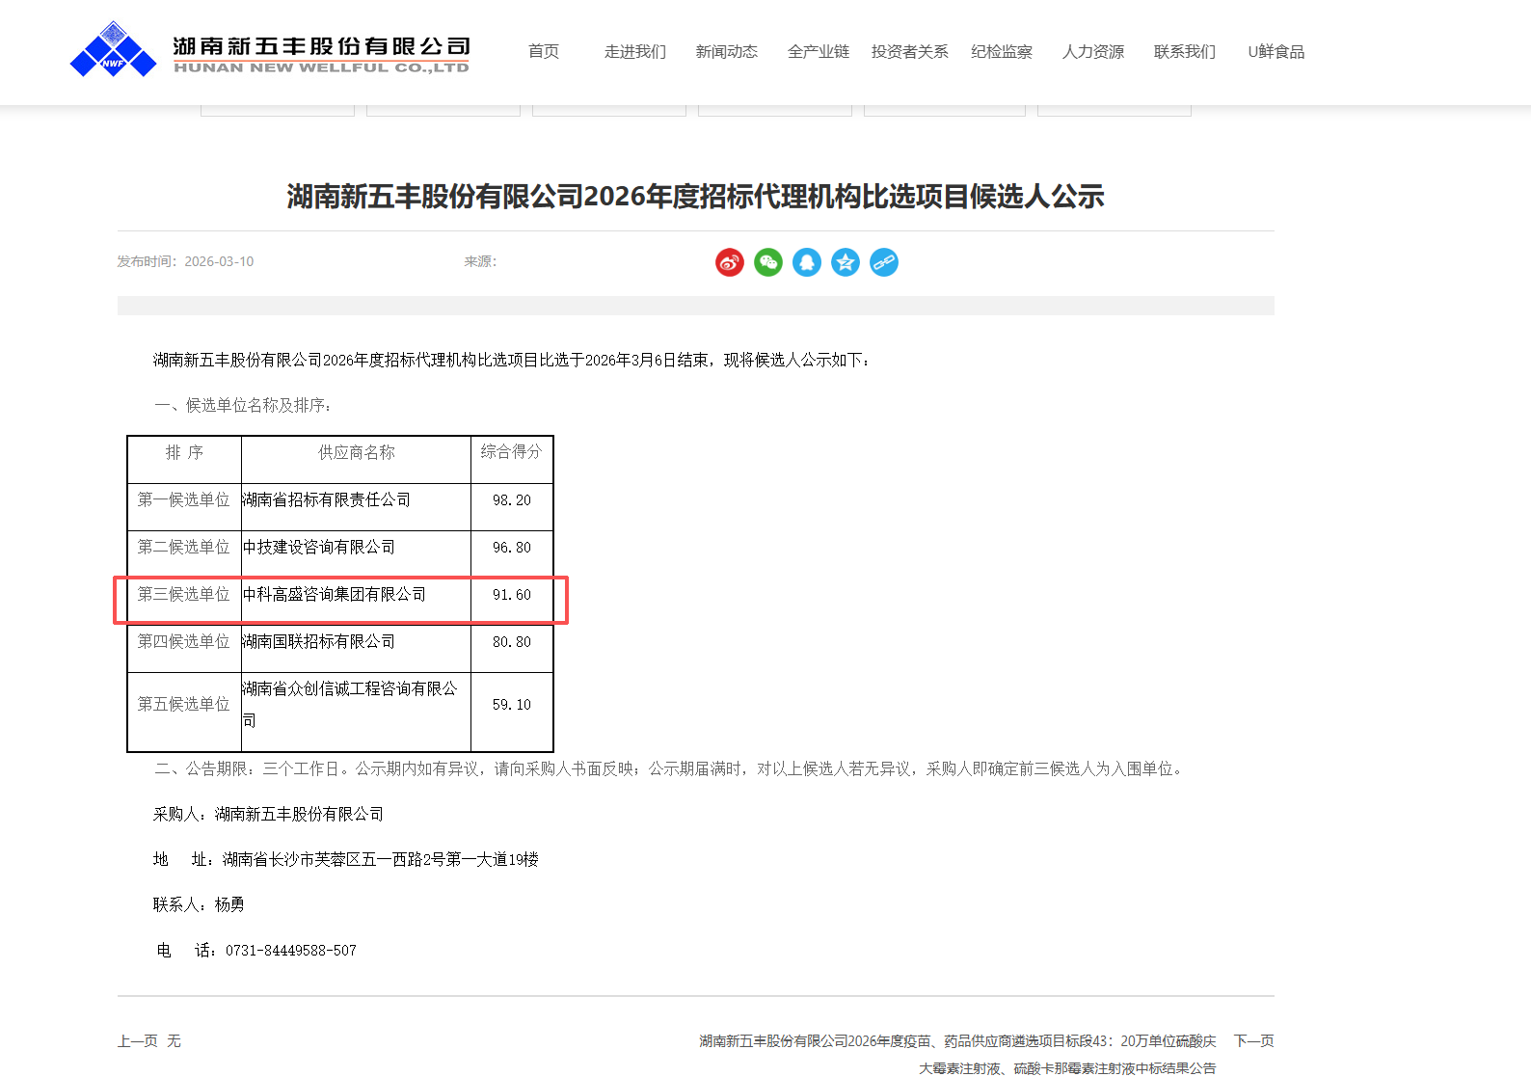Share the article to Weibo
Viewport: 1531px width, 1077px height.
(x=729, y=262)
